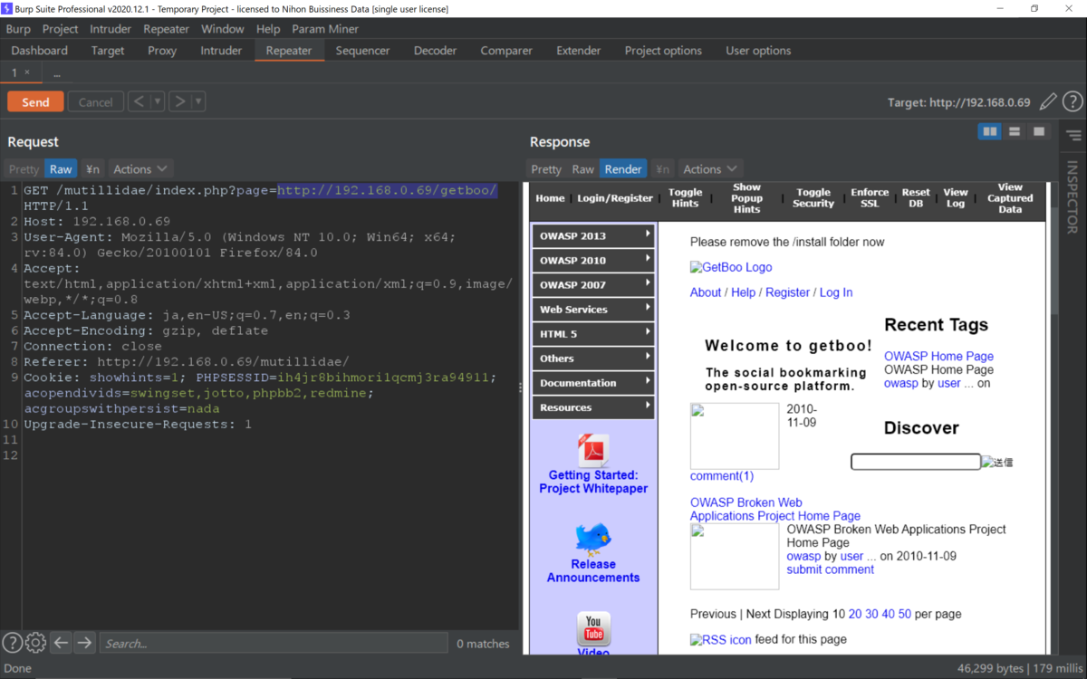Image resolution: width=1087 pixels, height=679 pixels.
Task: Open the Project menu
Action: [61, 29]
